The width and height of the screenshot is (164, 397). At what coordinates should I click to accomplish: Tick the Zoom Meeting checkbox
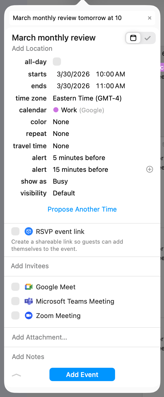15,315
